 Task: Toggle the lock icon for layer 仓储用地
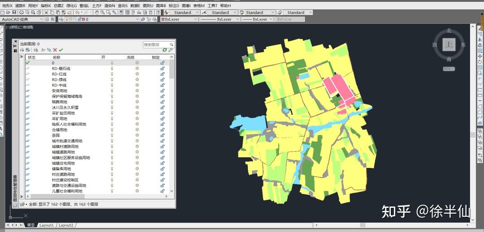[162, 130]
